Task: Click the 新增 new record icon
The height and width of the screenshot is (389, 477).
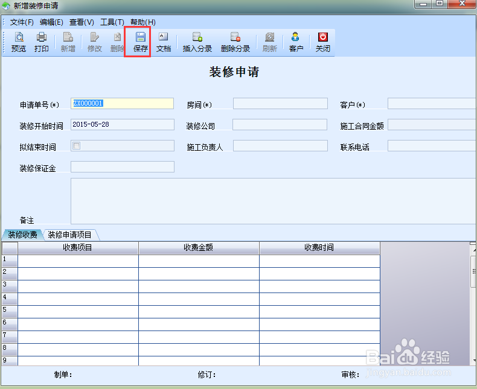Action: tap(68, 42)
